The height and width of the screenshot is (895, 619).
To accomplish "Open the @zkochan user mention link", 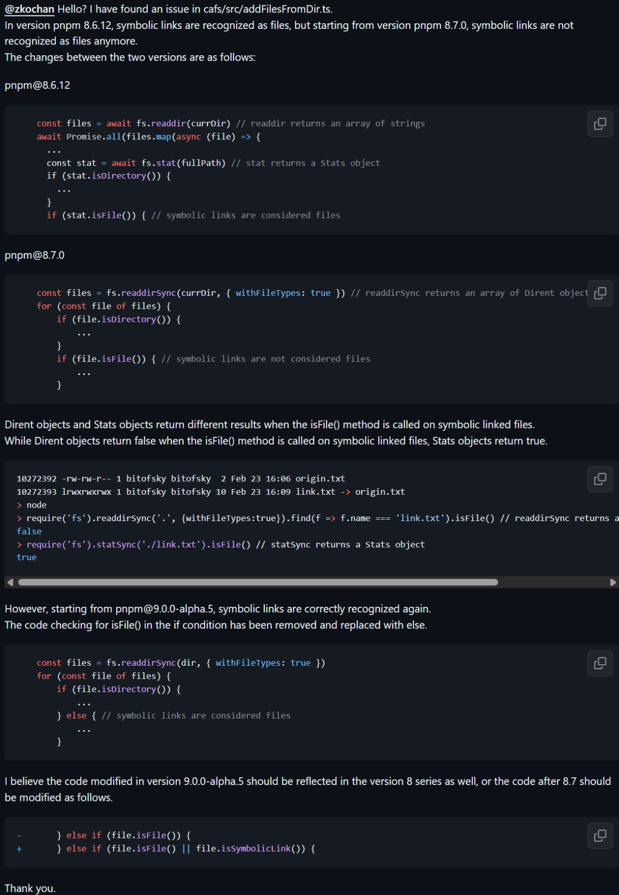I will click(29, 9).
